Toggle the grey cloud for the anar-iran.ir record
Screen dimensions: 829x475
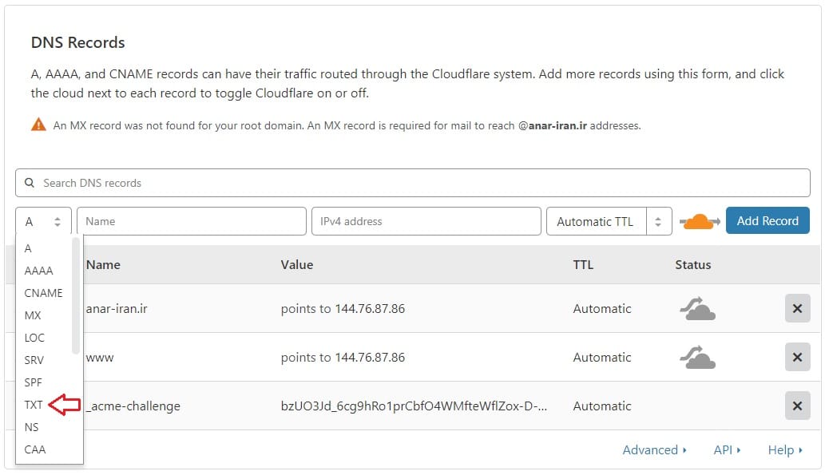tap(697, 308)
